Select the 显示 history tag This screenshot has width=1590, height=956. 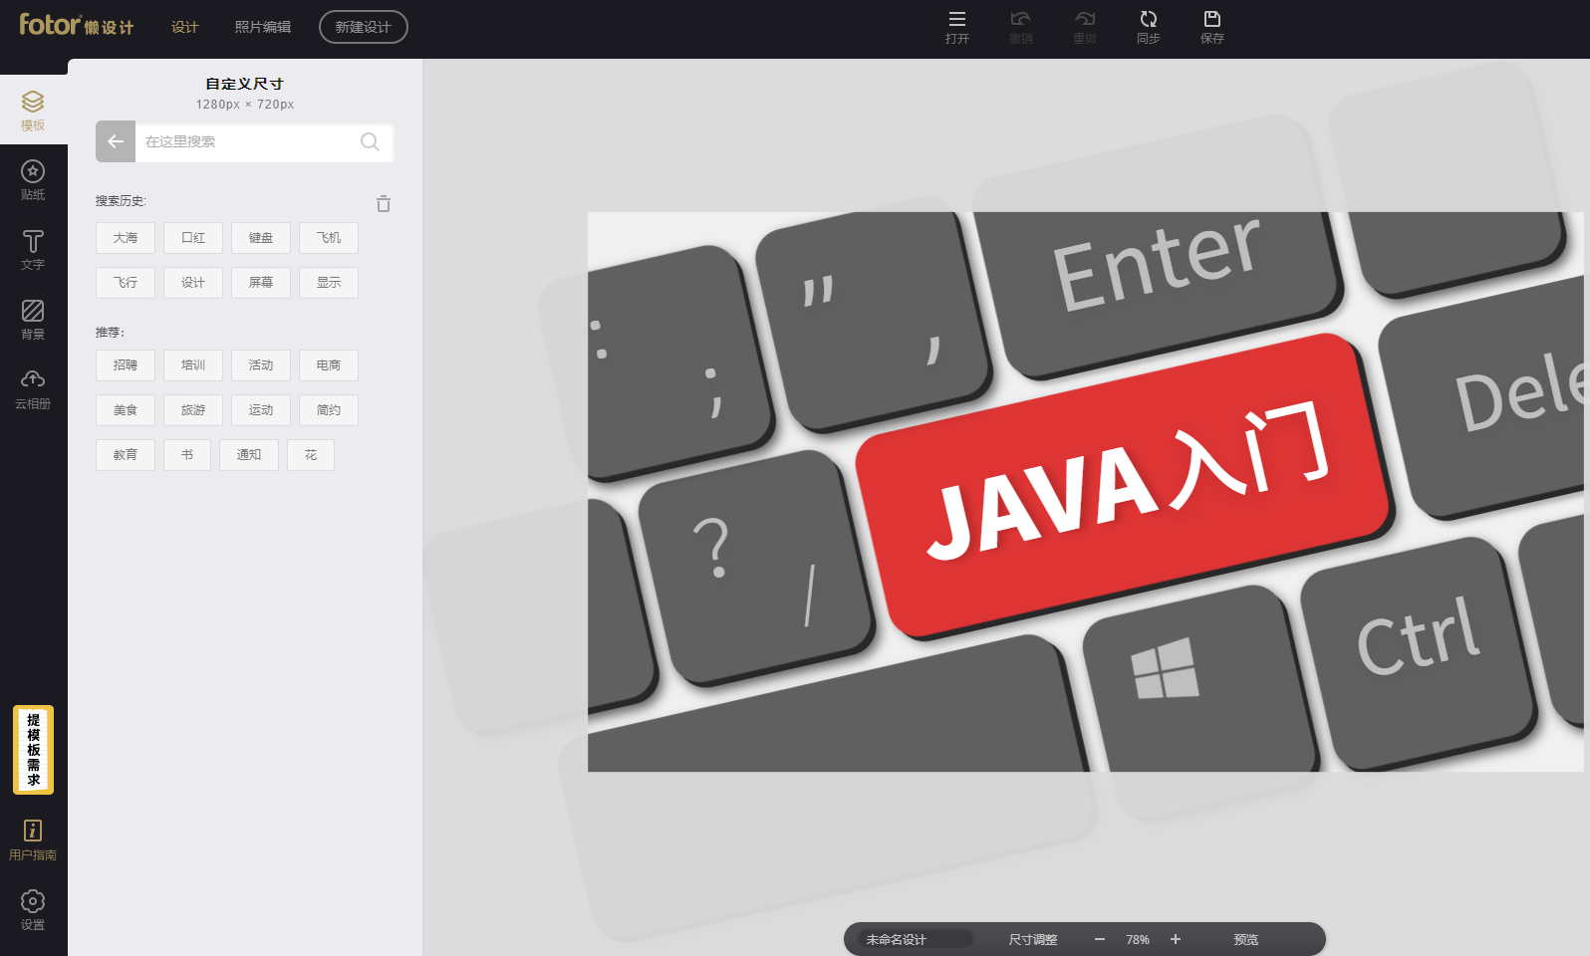329,283
